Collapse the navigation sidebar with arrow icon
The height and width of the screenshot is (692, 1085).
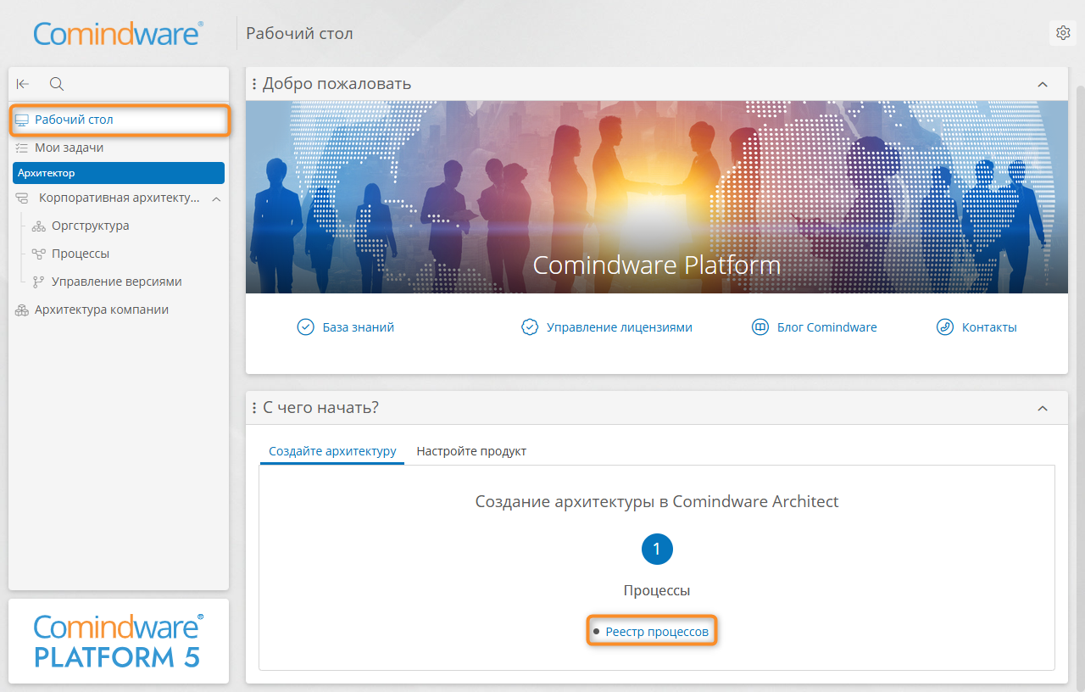[23, 84]
